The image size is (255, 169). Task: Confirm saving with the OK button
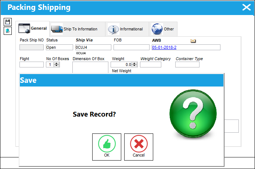[x=107, y=147]
